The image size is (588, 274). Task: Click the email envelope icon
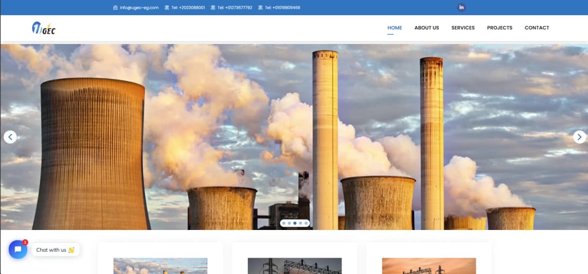tap(115, 8)
